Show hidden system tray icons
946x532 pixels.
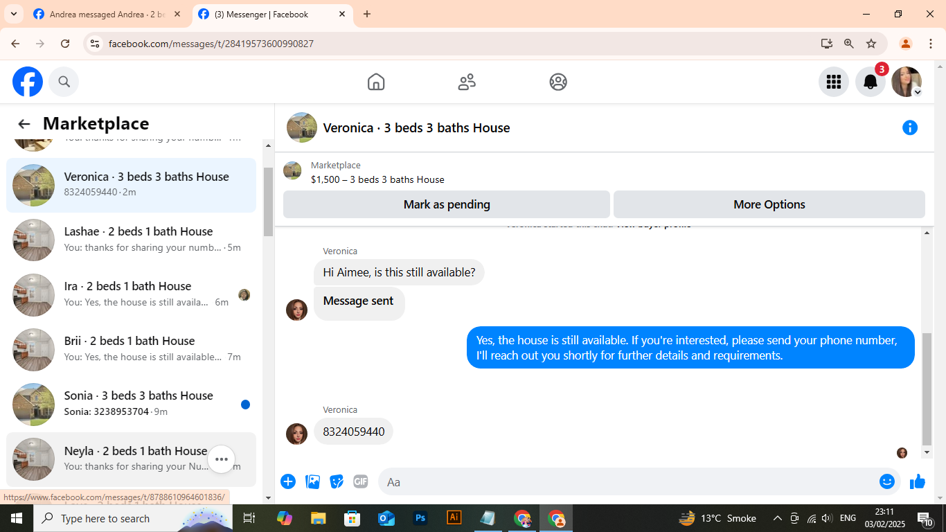pos(777,518)
